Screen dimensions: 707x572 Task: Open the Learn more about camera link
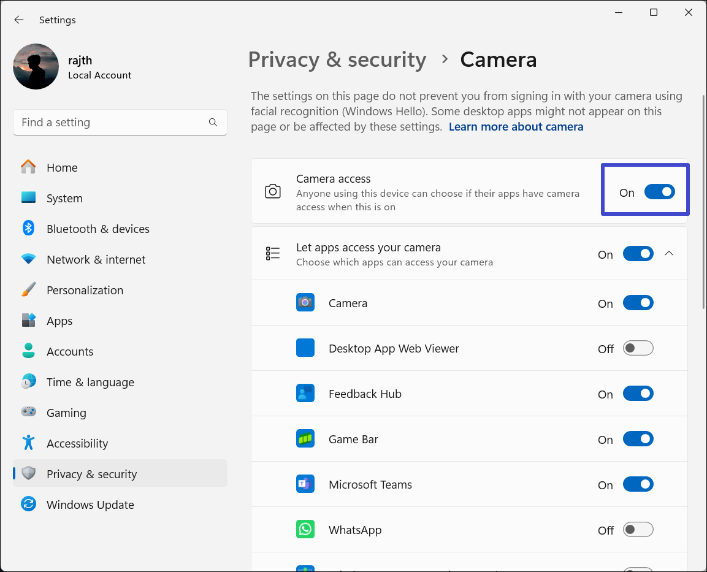coord(516,127)
